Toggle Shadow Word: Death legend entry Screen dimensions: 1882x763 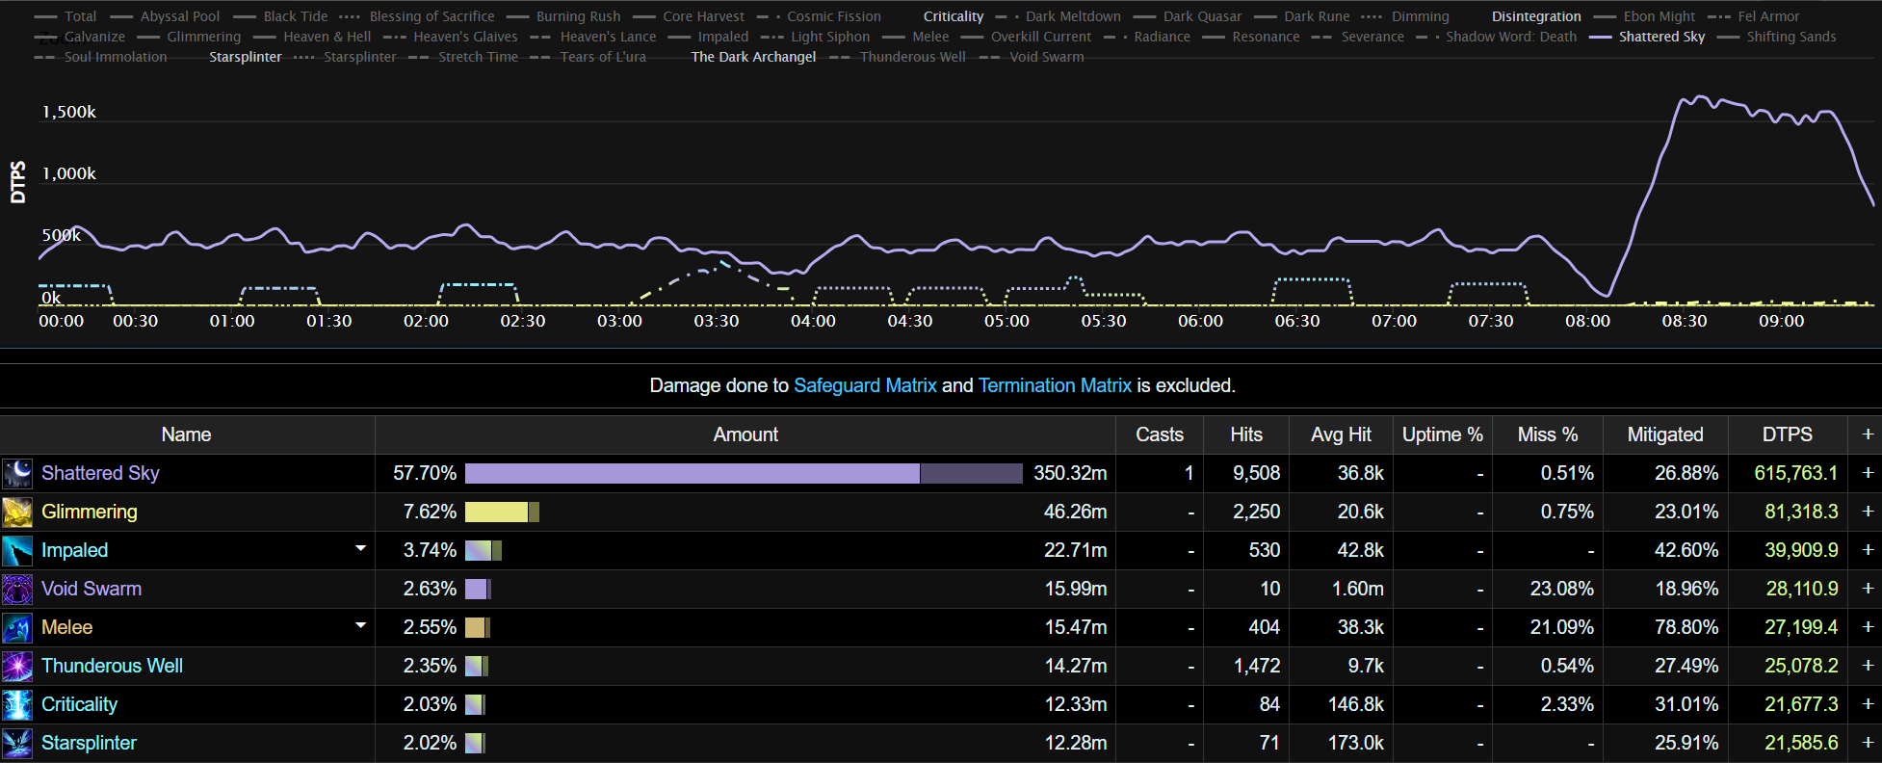coord(1497,37)
